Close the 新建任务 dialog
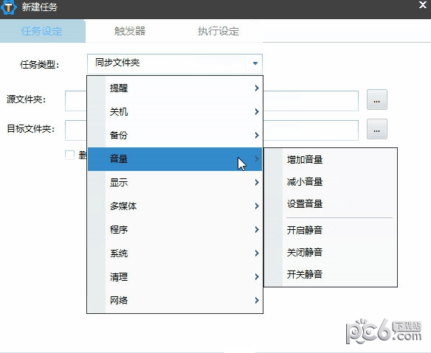Screen dimensions: 431x353 (423, 5)
